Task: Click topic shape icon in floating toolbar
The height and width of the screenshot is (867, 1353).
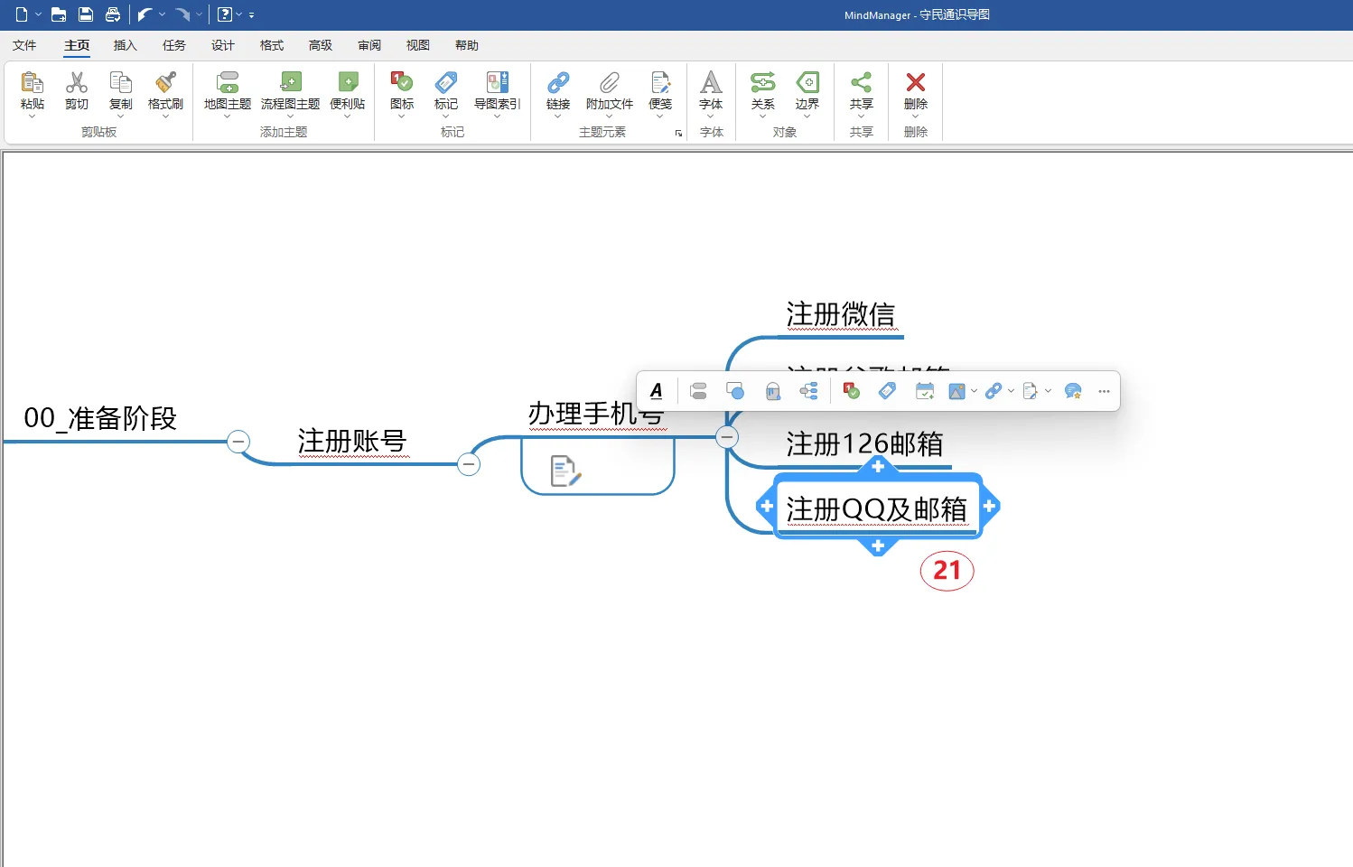Action: coord(698,391)
